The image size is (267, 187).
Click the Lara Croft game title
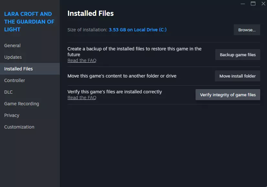point(29,22)
